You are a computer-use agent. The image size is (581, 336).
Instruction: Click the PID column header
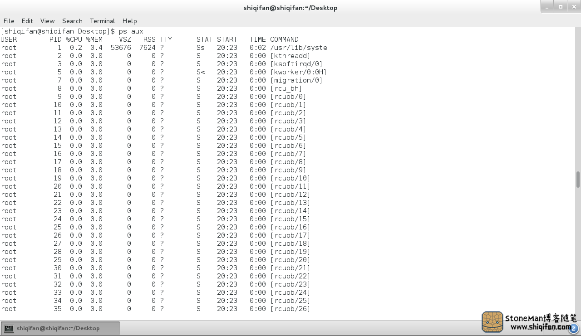(x=55, y=39)
